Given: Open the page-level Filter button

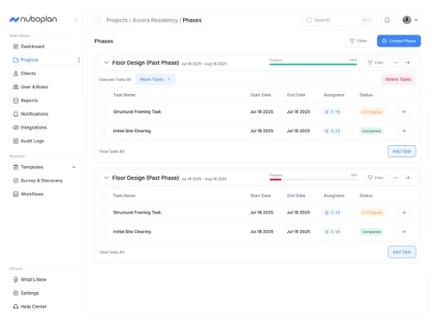Looking at the screenshot, I should [x=359, y=41].
